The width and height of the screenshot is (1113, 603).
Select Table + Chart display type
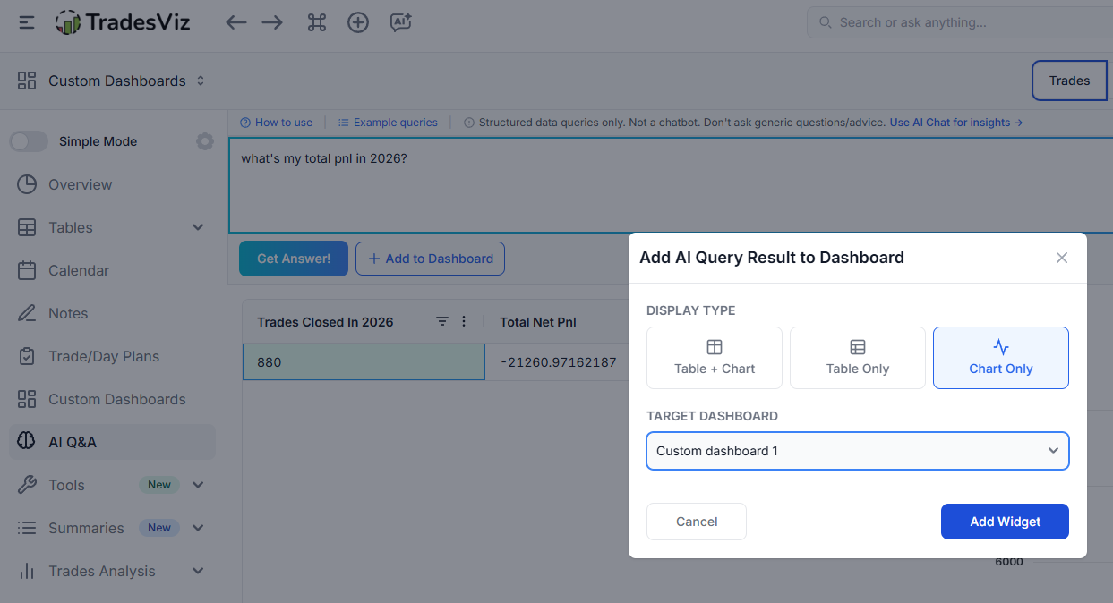point(714,358)
